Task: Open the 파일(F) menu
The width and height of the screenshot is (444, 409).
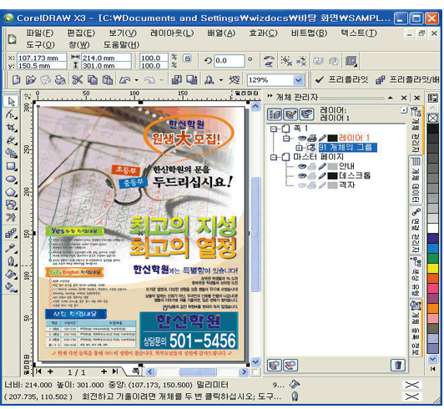Action: (x=40, y=33)
